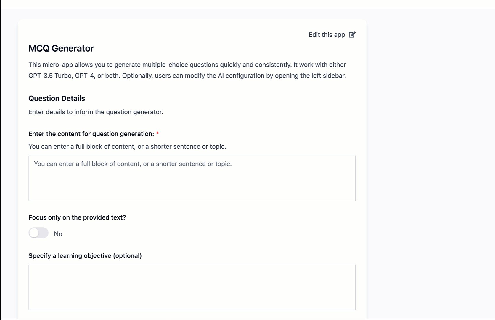Click the 'Question Details' section heading
Image resolution: width=495 pixels, height=320 pixels.
[x=57, y=98]
